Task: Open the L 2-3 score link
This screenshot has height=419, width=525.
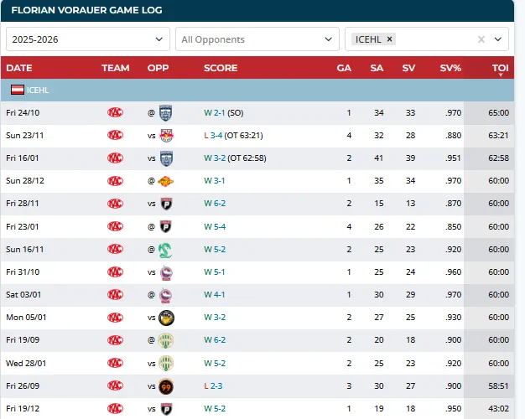Action: 213,385
